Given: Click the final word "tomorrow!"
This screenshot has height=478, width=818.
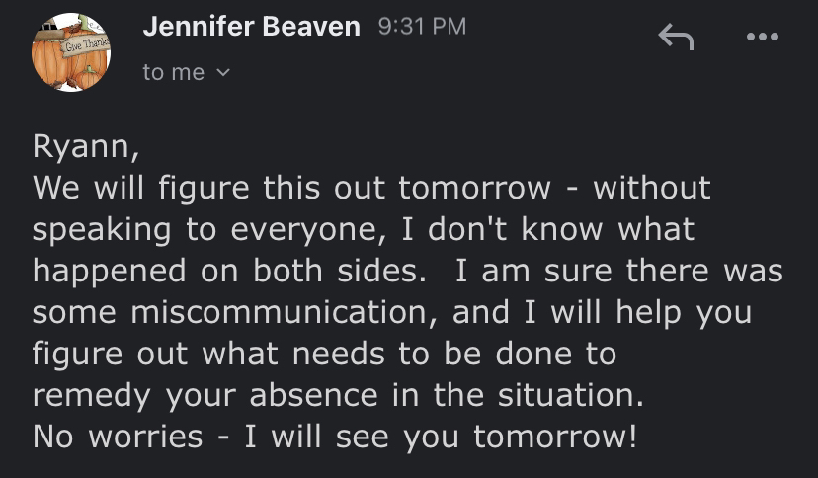Looking at the screenshot, I should pos(555,437).
